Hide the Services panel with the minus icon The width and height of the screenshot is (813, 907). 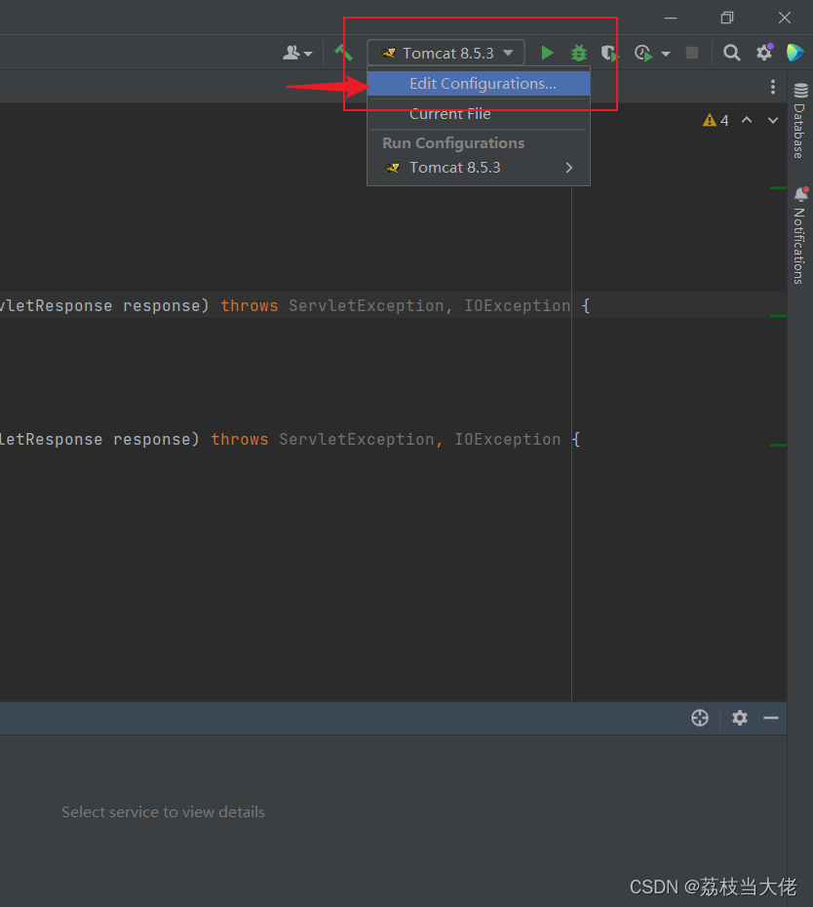771,718
